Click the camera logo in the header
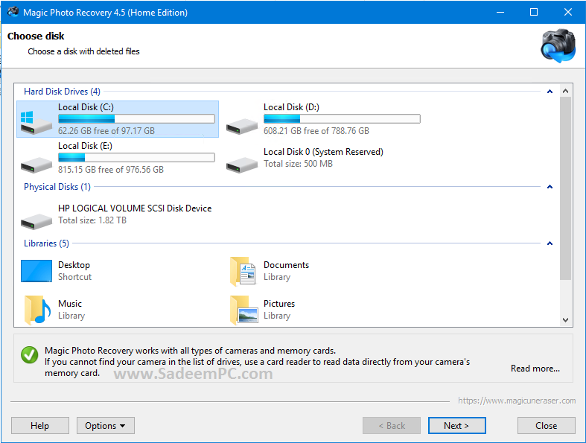This screenshot has width=586, height=443. point(558,45)
